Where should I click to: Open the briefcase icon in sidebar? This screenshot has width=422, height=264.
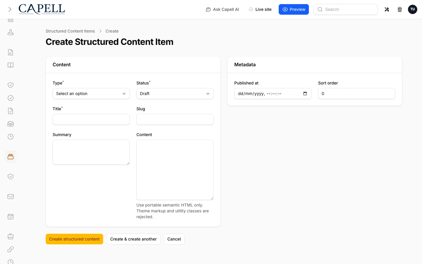click(11, 236)
